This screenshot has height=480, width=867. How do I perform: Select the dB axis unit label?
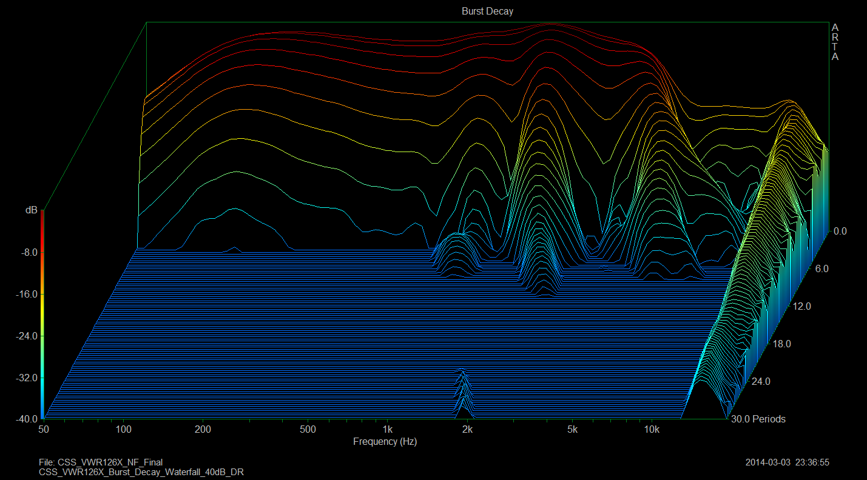coord(31,210)
